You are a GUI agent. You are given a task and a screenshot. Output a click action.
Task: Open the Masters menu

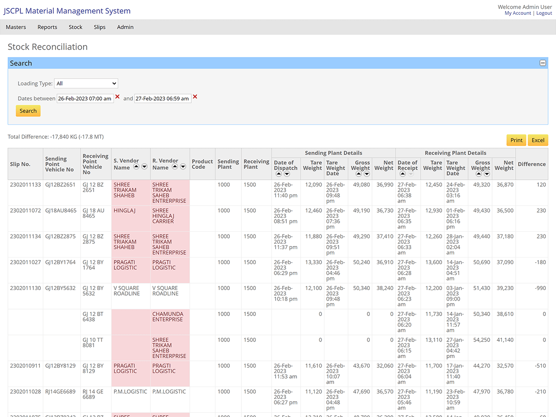coord(16,27)
